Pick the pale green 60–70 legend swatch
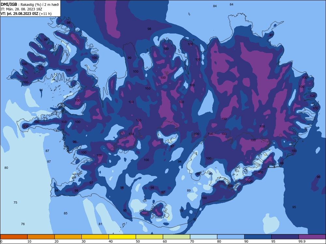326x244 pixels. tap(176, 237)
